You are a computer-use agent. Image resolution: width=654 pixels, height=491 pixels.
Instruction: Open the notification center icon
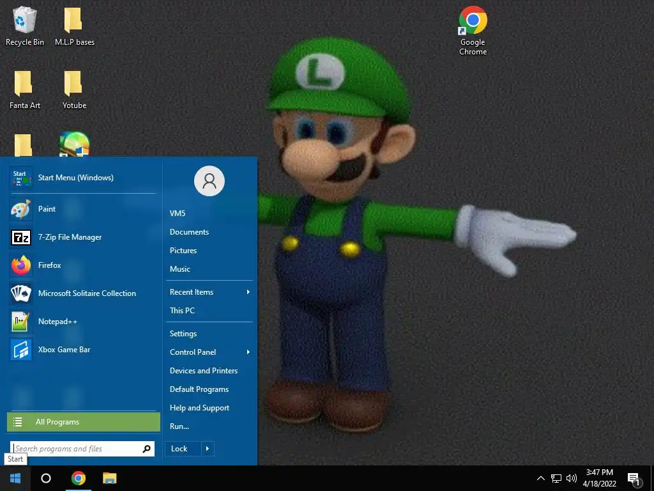[x=634, y=479]
